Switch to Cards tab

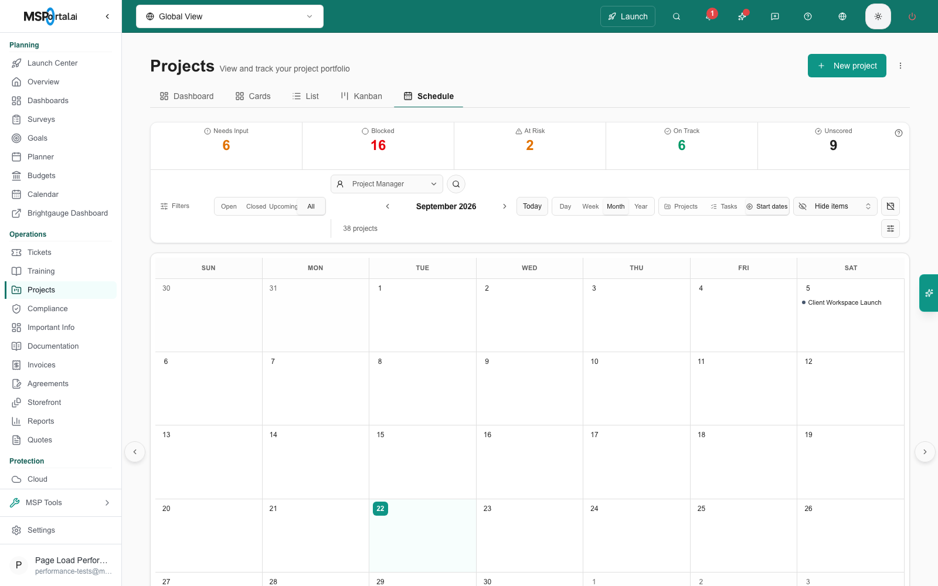click(x=253, y=96)
